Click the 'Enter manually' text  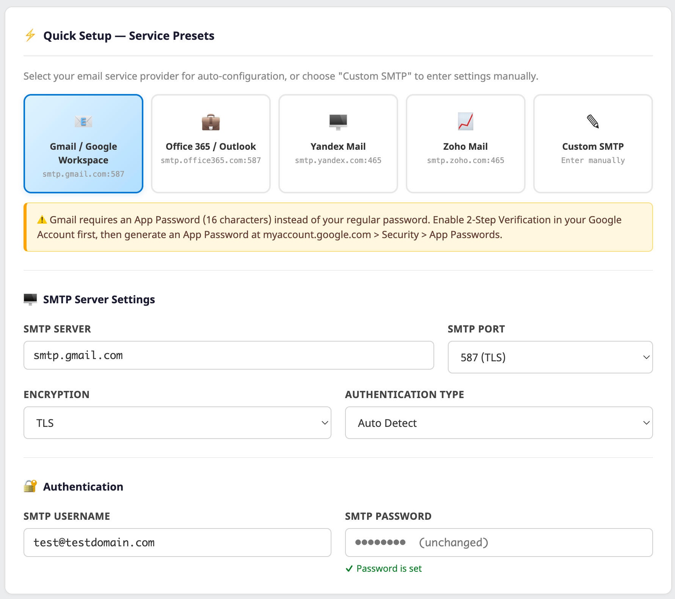tap(593, 160)
